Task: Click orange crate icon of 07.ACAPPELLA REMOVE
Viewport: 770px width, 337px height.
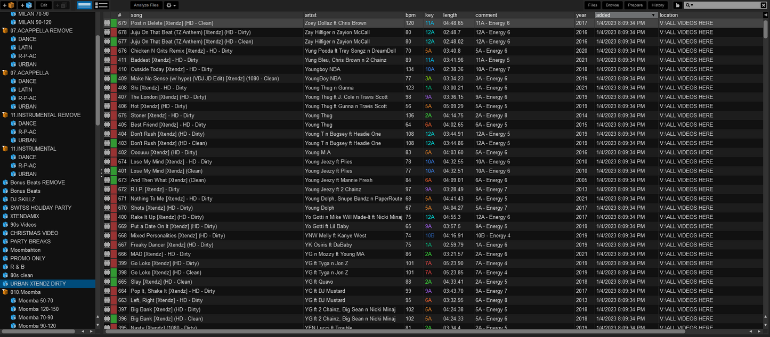Action: pyautogui.click(x=5, y=31)
